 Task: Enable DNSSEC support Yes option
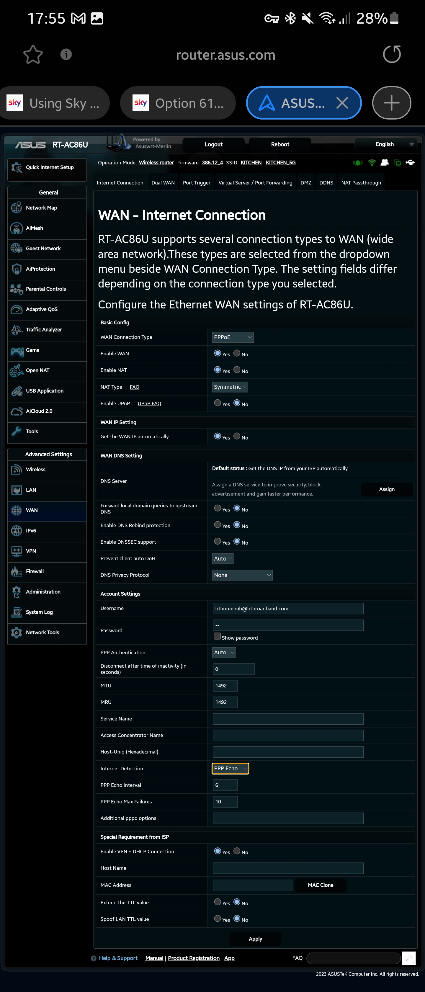click(218, 541)
